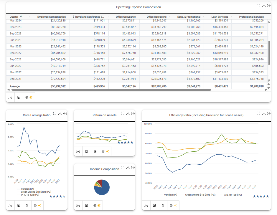Click scroll-right arrow of table horizontal scrollbar
This screenshot has width=277, height=215.
pos(266,90)
